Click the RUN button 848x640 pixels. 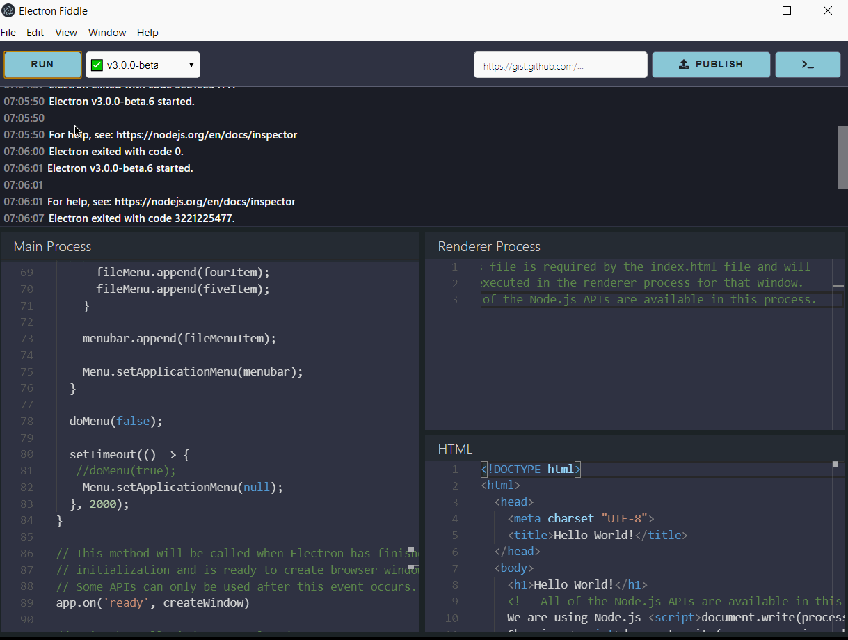[x=42, y=65]
